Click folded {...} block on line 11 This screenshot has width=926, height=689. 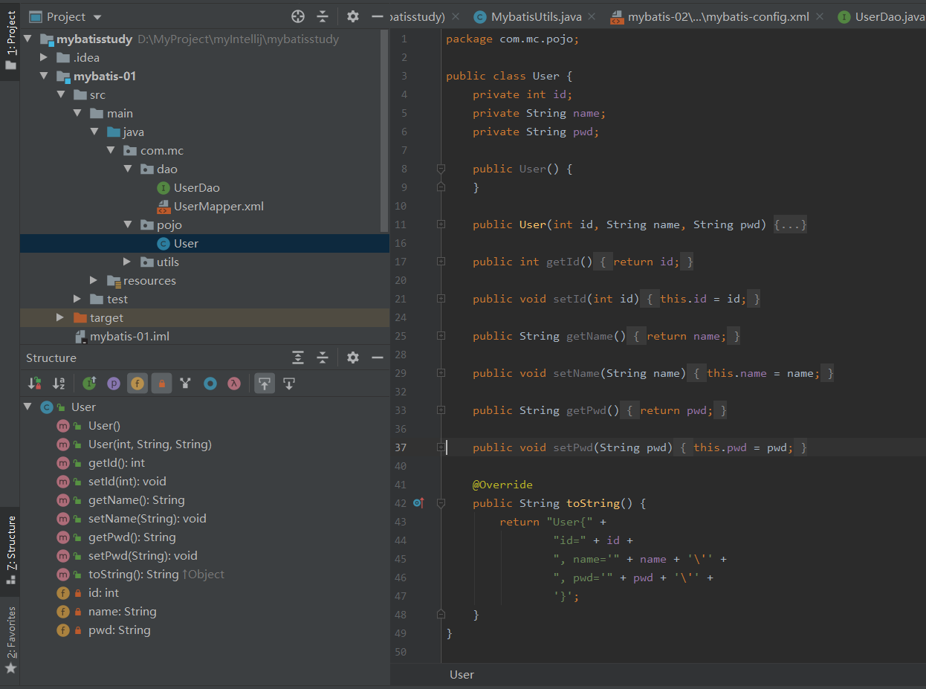(x=790, y=224)
